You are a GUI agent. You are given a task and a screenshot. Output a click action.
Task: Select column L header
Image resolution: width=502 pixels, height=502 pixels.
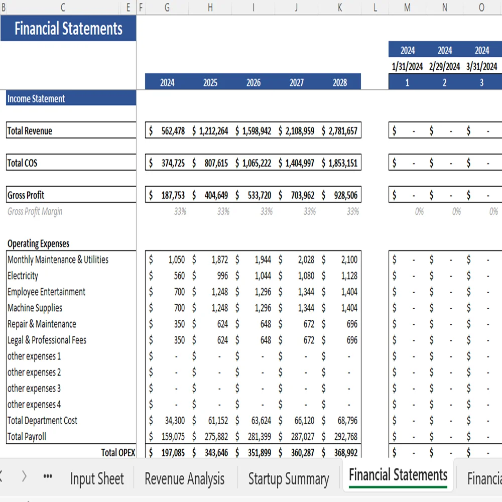coord(375,7)
